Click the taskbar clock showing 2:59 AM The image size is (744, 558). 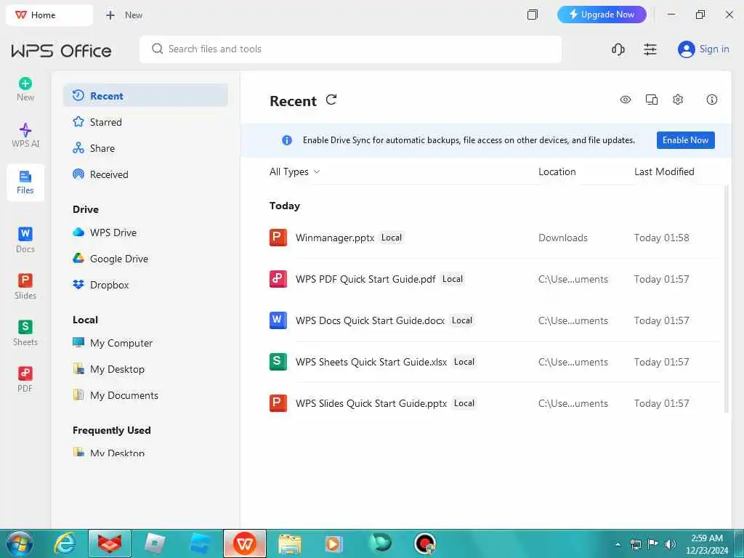pyautogui.click(x=707, y=544)
